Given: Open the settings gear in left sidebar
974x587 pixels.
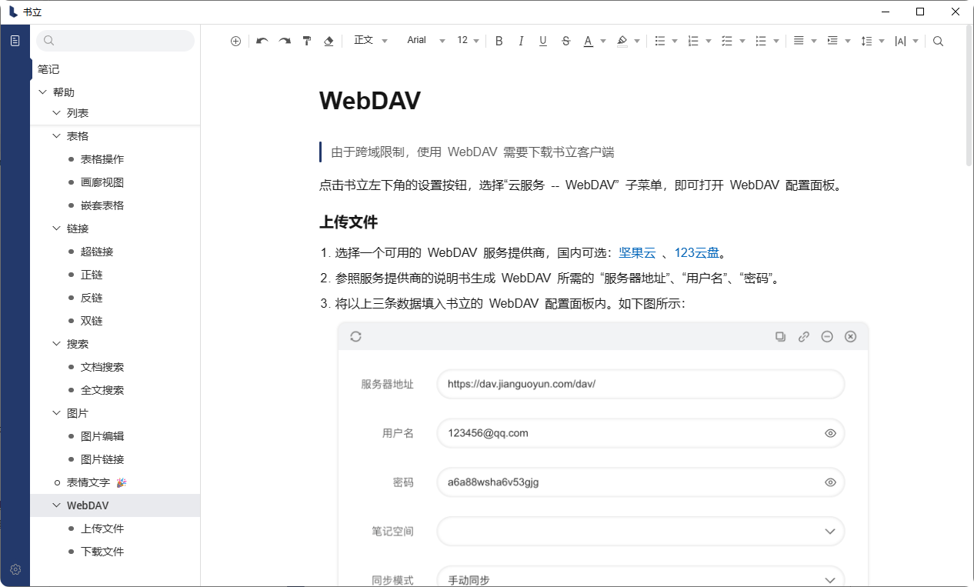Looking at the screenshot, I should click(x=15, y=570).
